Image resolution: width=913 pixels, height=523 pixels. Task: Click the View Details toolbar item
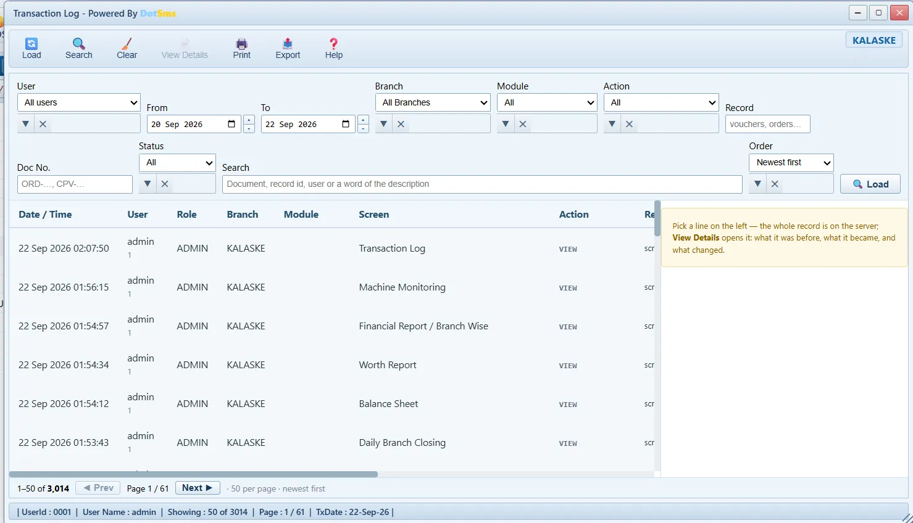pos(185,48)
